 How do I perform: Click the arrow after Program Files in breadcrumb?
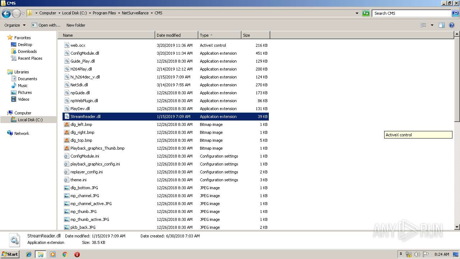point(119,13)
